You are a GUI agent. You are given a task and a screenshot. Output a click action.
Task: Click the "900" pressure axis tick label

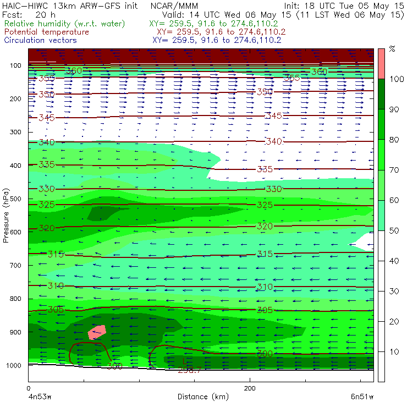tap(15, 332)
